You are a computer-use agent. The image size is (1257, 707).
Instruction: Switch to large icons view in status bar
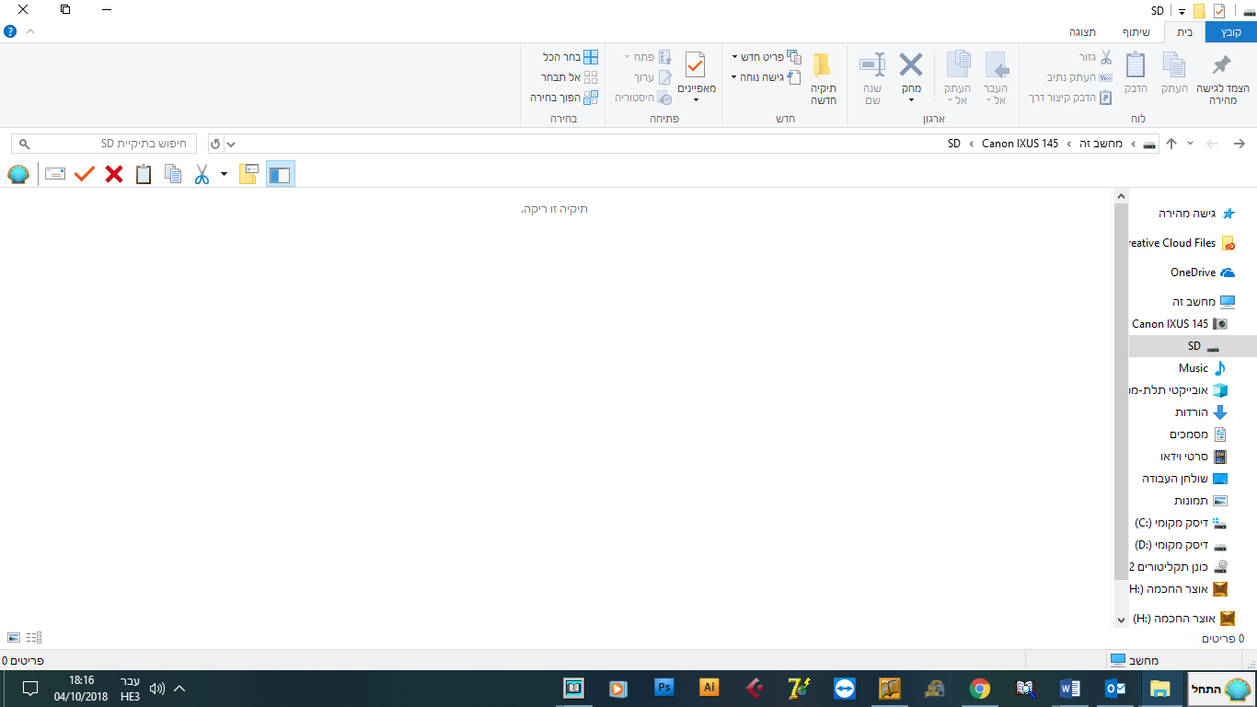[x=14, y=637]
